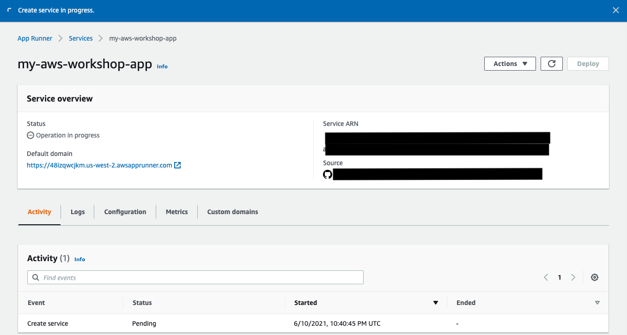Click the Deploy button

[588, 64]
